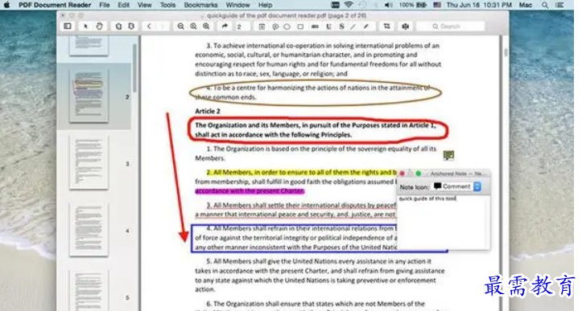
Task: Select the anchored comment note tool
Action: [x=275, y=27]
